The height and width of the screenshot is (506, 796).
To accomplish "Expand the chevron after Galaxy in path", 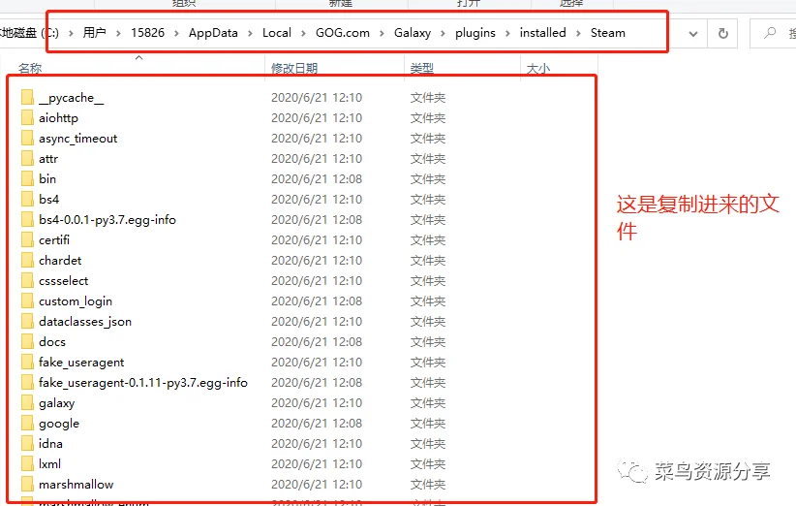I will [444, 33].
